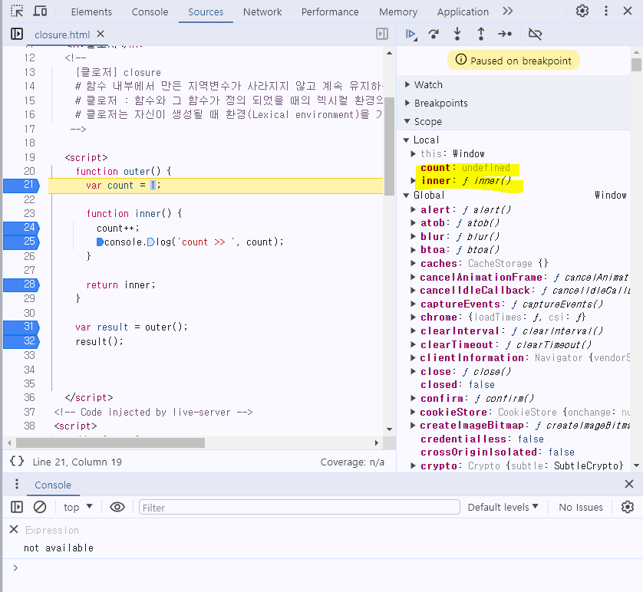Select the Sources tab
The height and width of the screenshot is (592, 643).
tap(206, 12)
